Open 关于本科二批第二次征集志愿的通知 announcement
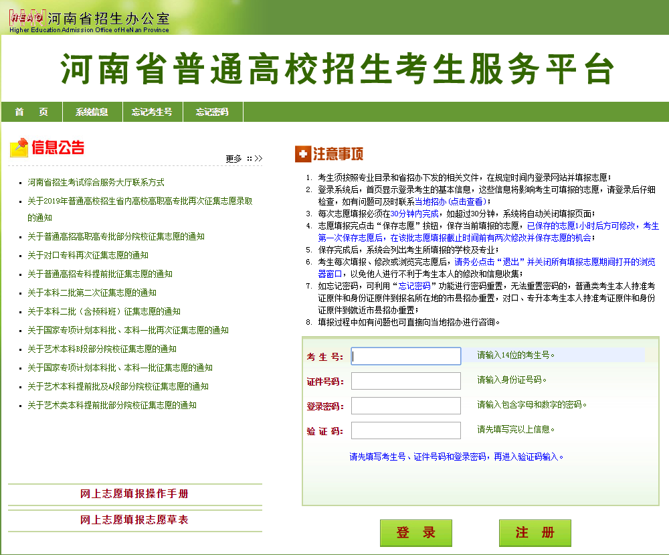Screen dimensions: 669x555 [x=92, y=293]
